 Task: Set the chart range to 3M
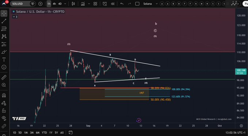32,132
